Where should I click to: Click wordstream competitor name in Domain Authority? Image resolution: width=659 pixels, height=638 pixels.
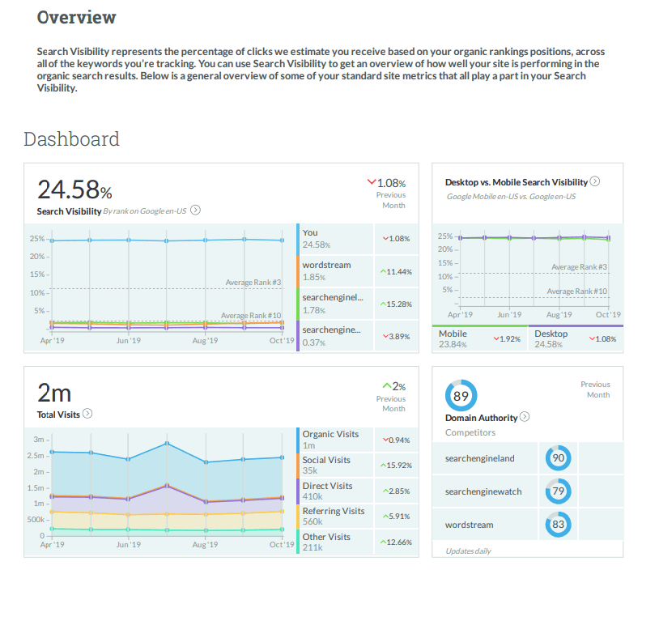[x=469, y=525]
